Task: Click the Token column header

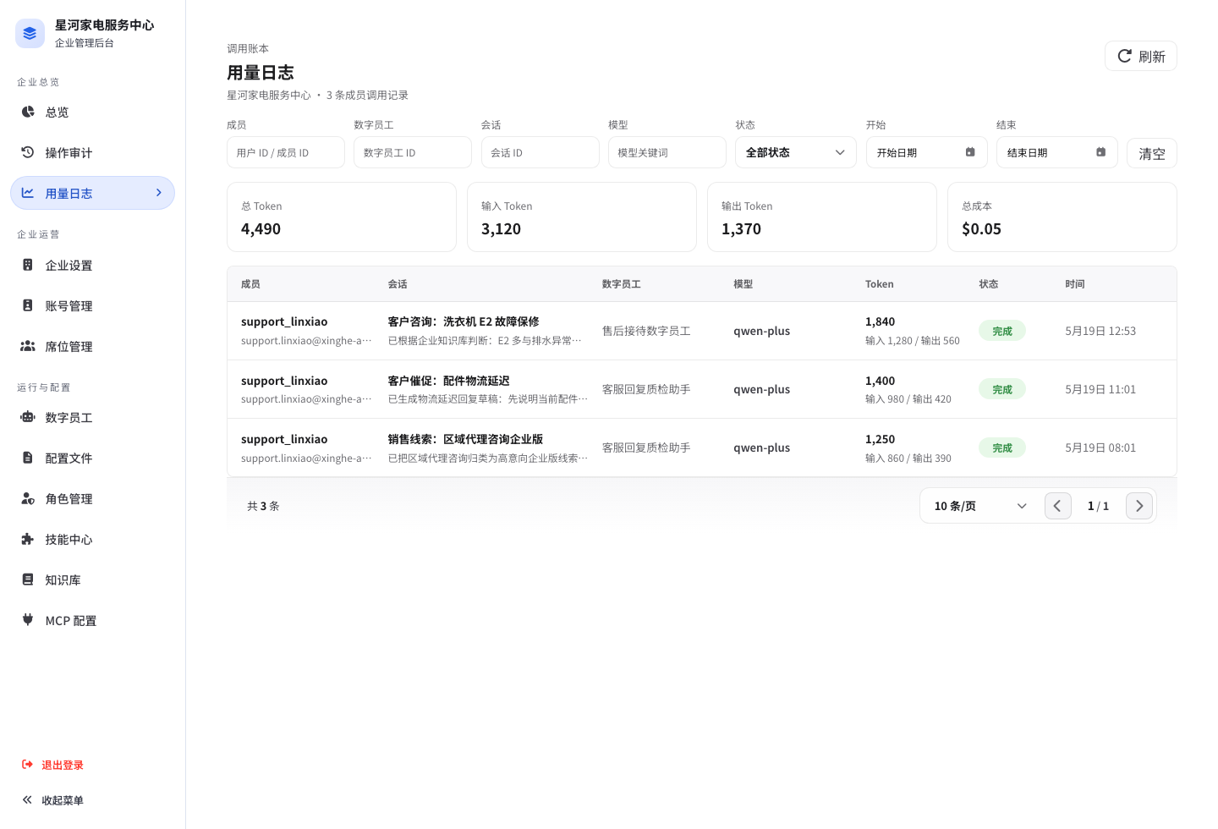Action: pyautogui.click(x=880, y=284)
